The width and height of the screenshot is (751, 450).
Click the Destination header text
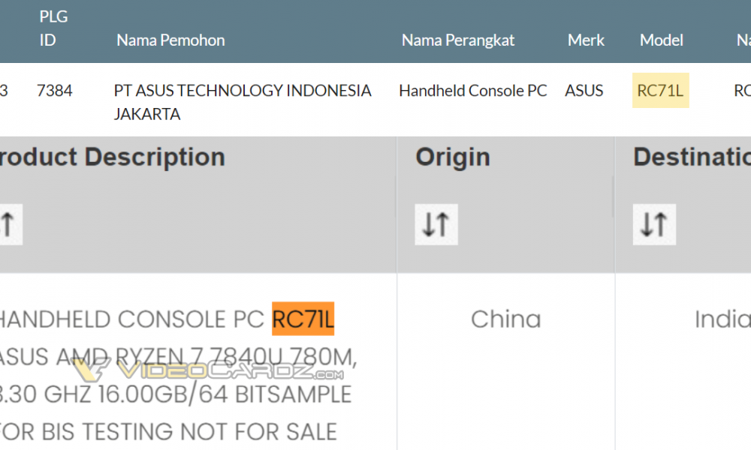click(692, 157)
